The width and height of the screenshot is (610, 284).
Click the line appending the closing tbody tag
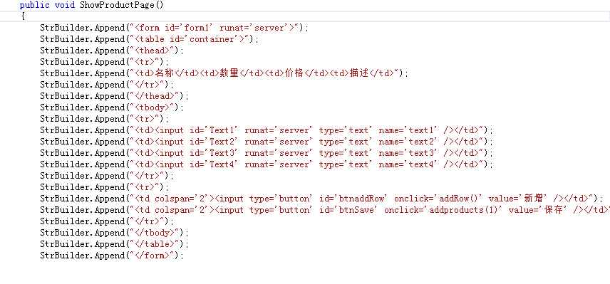click(114, 233)
